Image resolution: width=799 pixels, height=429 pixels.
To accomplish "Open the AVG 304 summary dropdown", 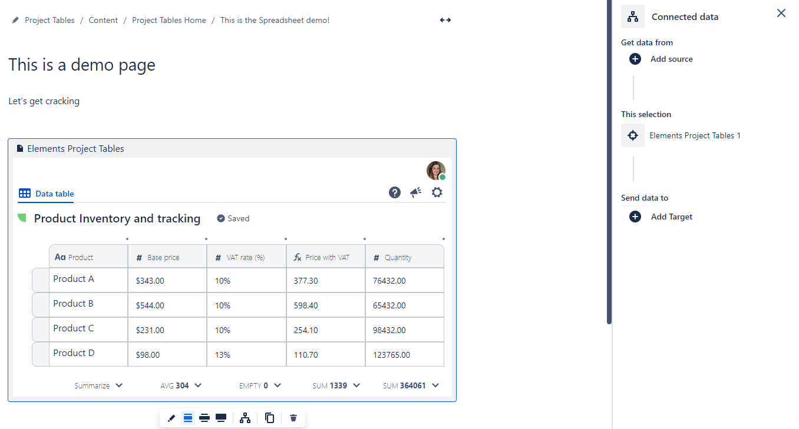I will tap(181, 385).
